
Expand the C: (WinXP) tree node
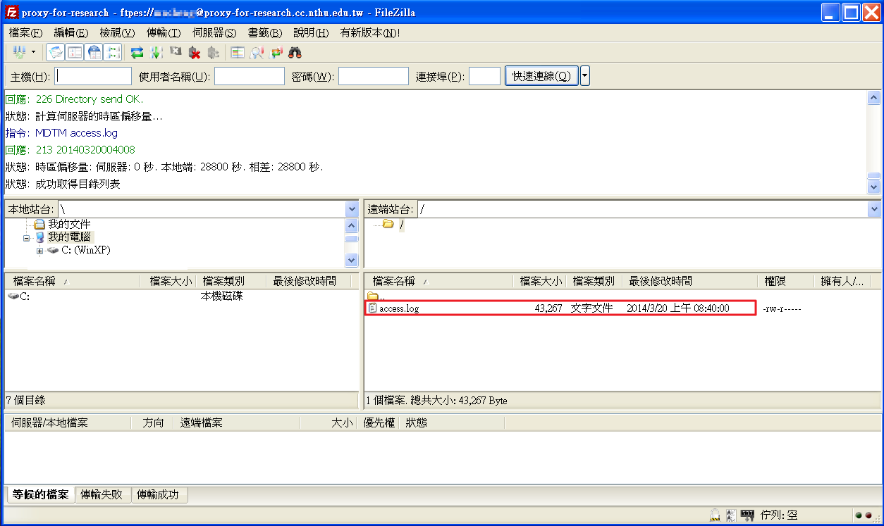tap(40, 251)
